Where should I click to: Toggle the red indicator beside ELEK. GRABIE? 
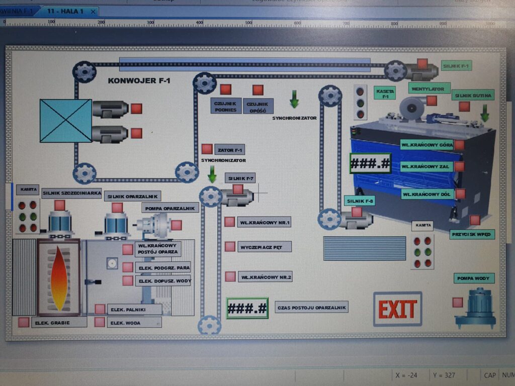[24, 323]
